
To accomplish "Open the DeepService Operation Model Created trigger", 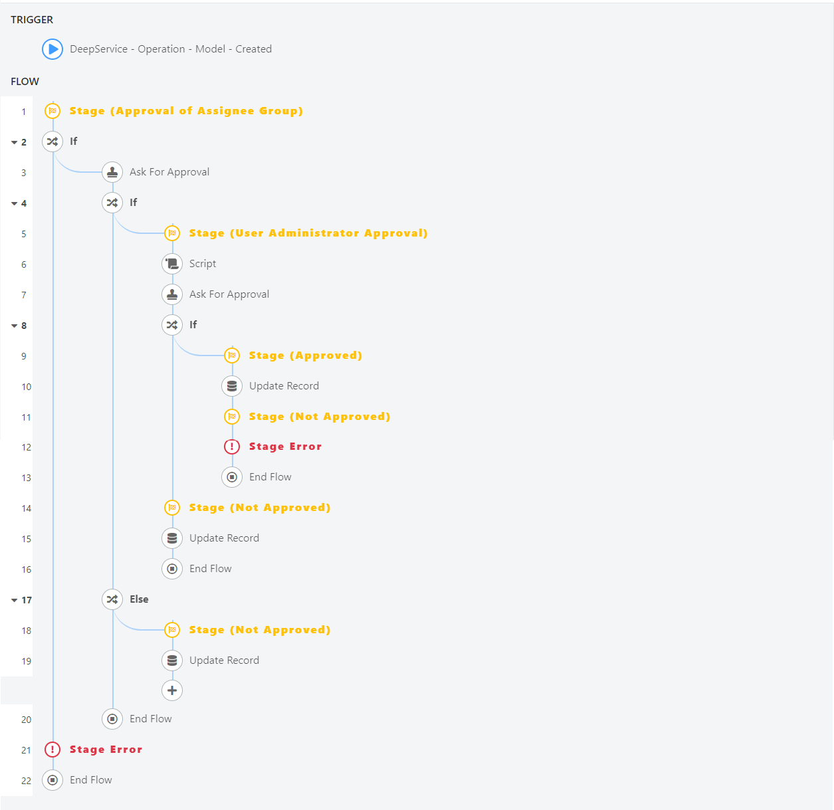I will (171, 49).
